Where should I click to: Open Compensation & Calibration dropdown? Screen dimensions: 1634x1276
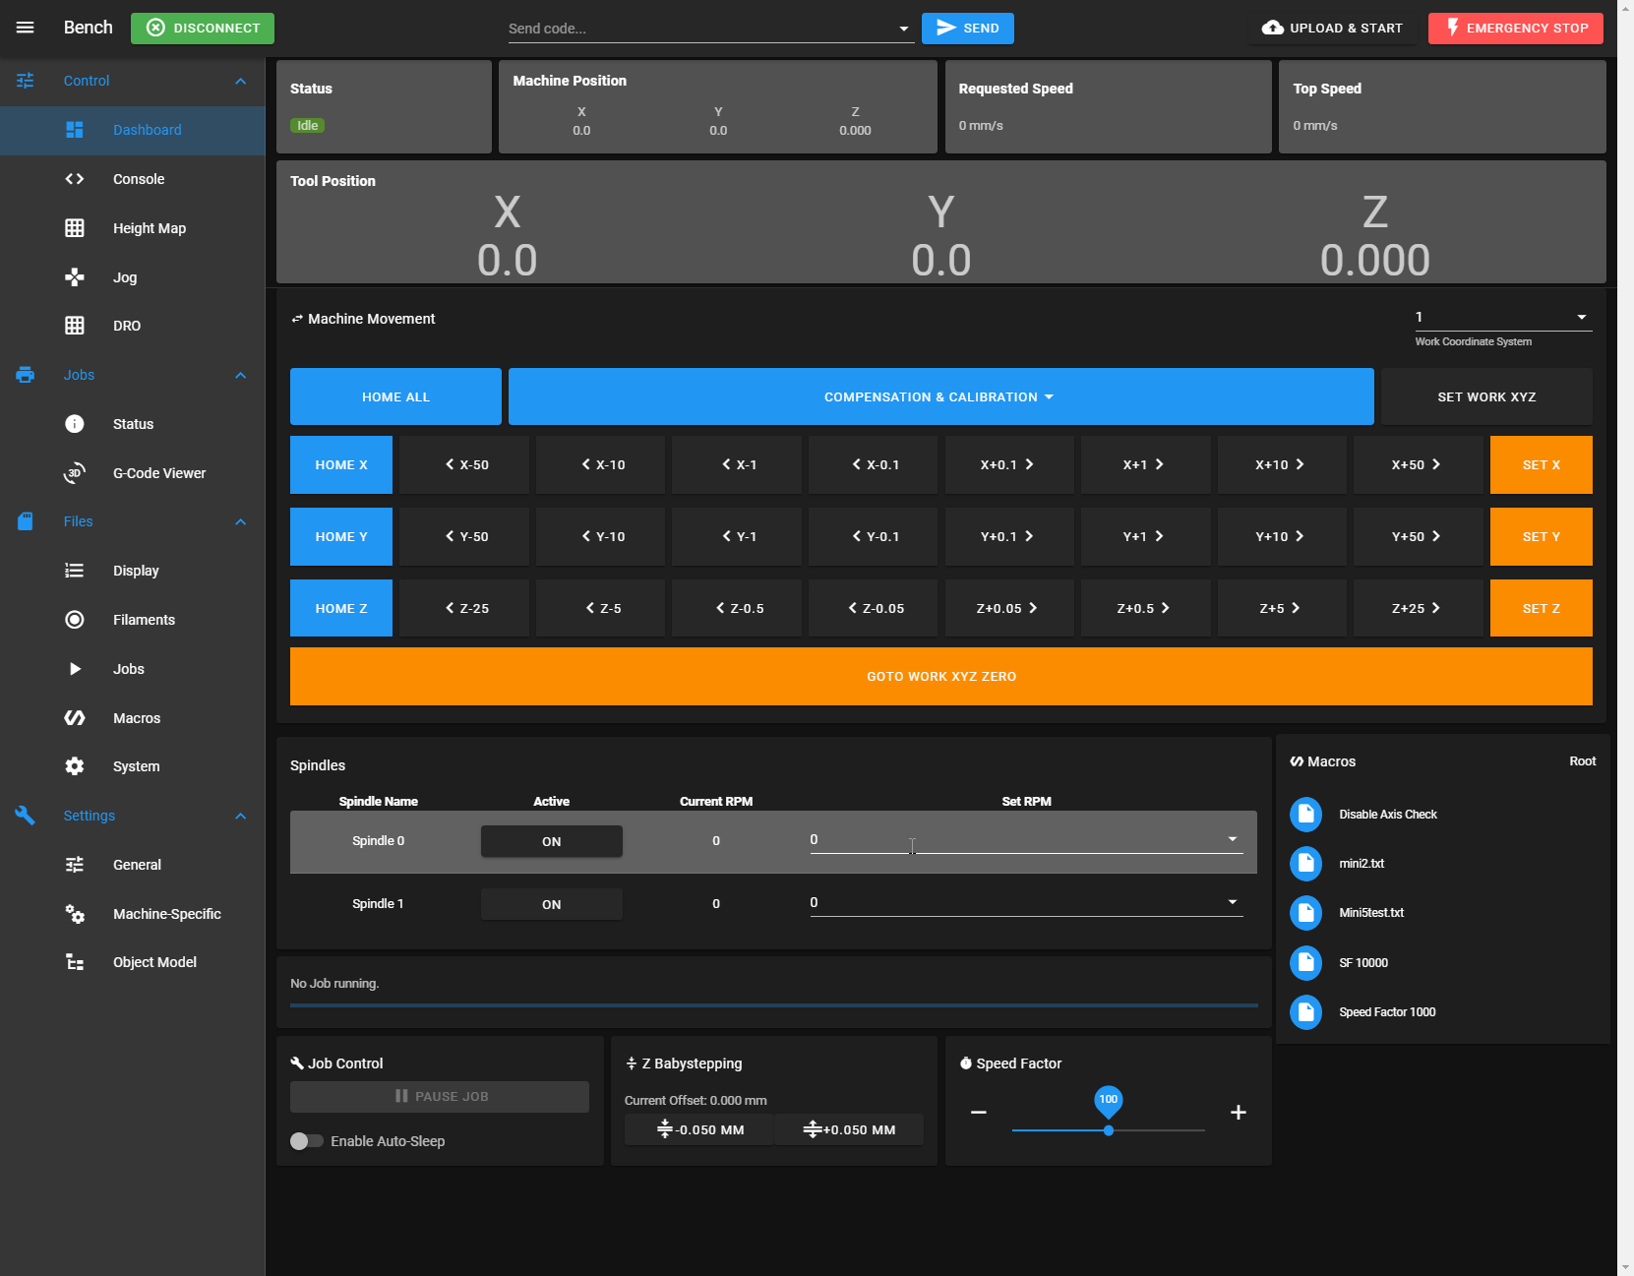pos(941,396)
